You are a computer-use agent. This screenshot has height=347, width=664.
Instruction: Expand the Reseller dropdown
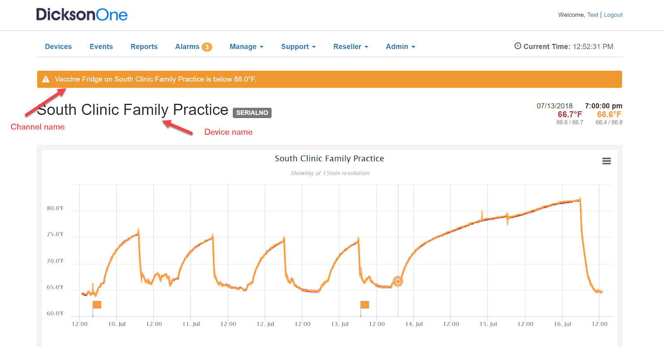350,47
